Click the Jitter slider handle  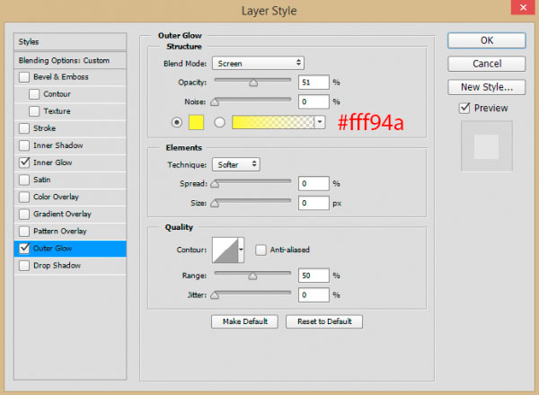[x=215, y=295]
